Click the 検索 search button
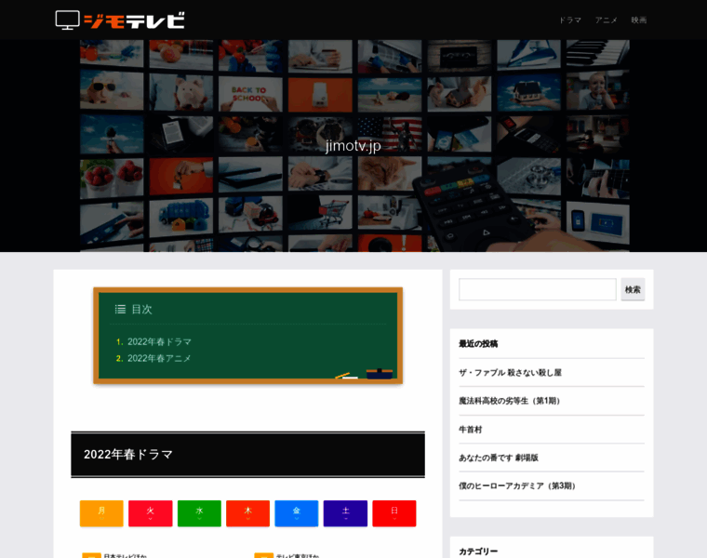707x558 pixels. pyautogui.click(x=633, y=289)
